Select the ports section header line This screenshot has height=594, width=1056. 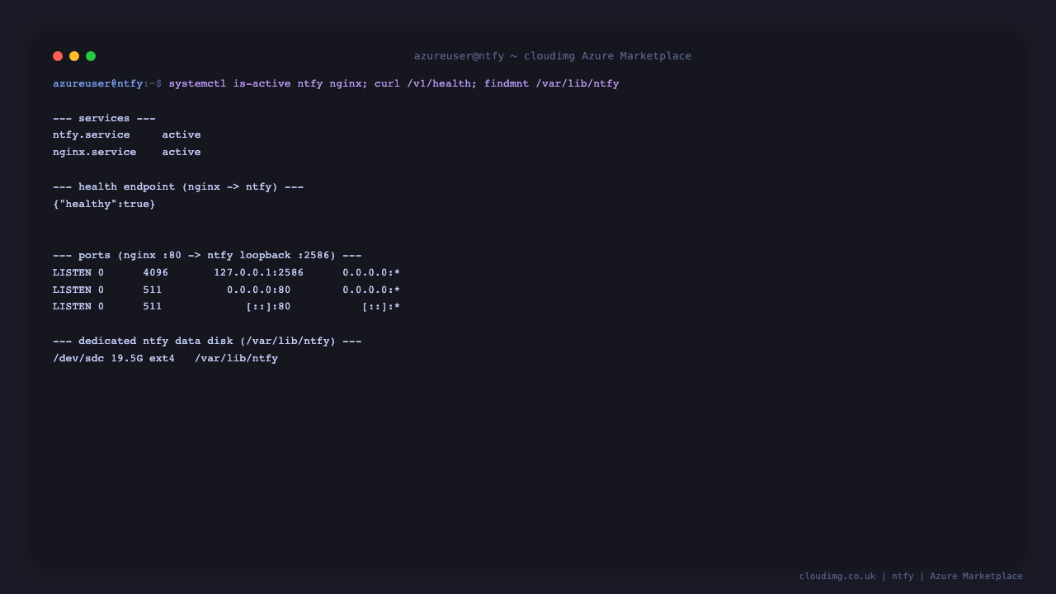(x=207, y=255)
